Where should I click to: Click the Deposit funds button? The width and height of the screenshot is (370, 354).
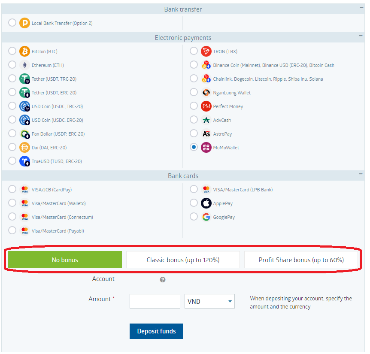[x=156, y=331]
